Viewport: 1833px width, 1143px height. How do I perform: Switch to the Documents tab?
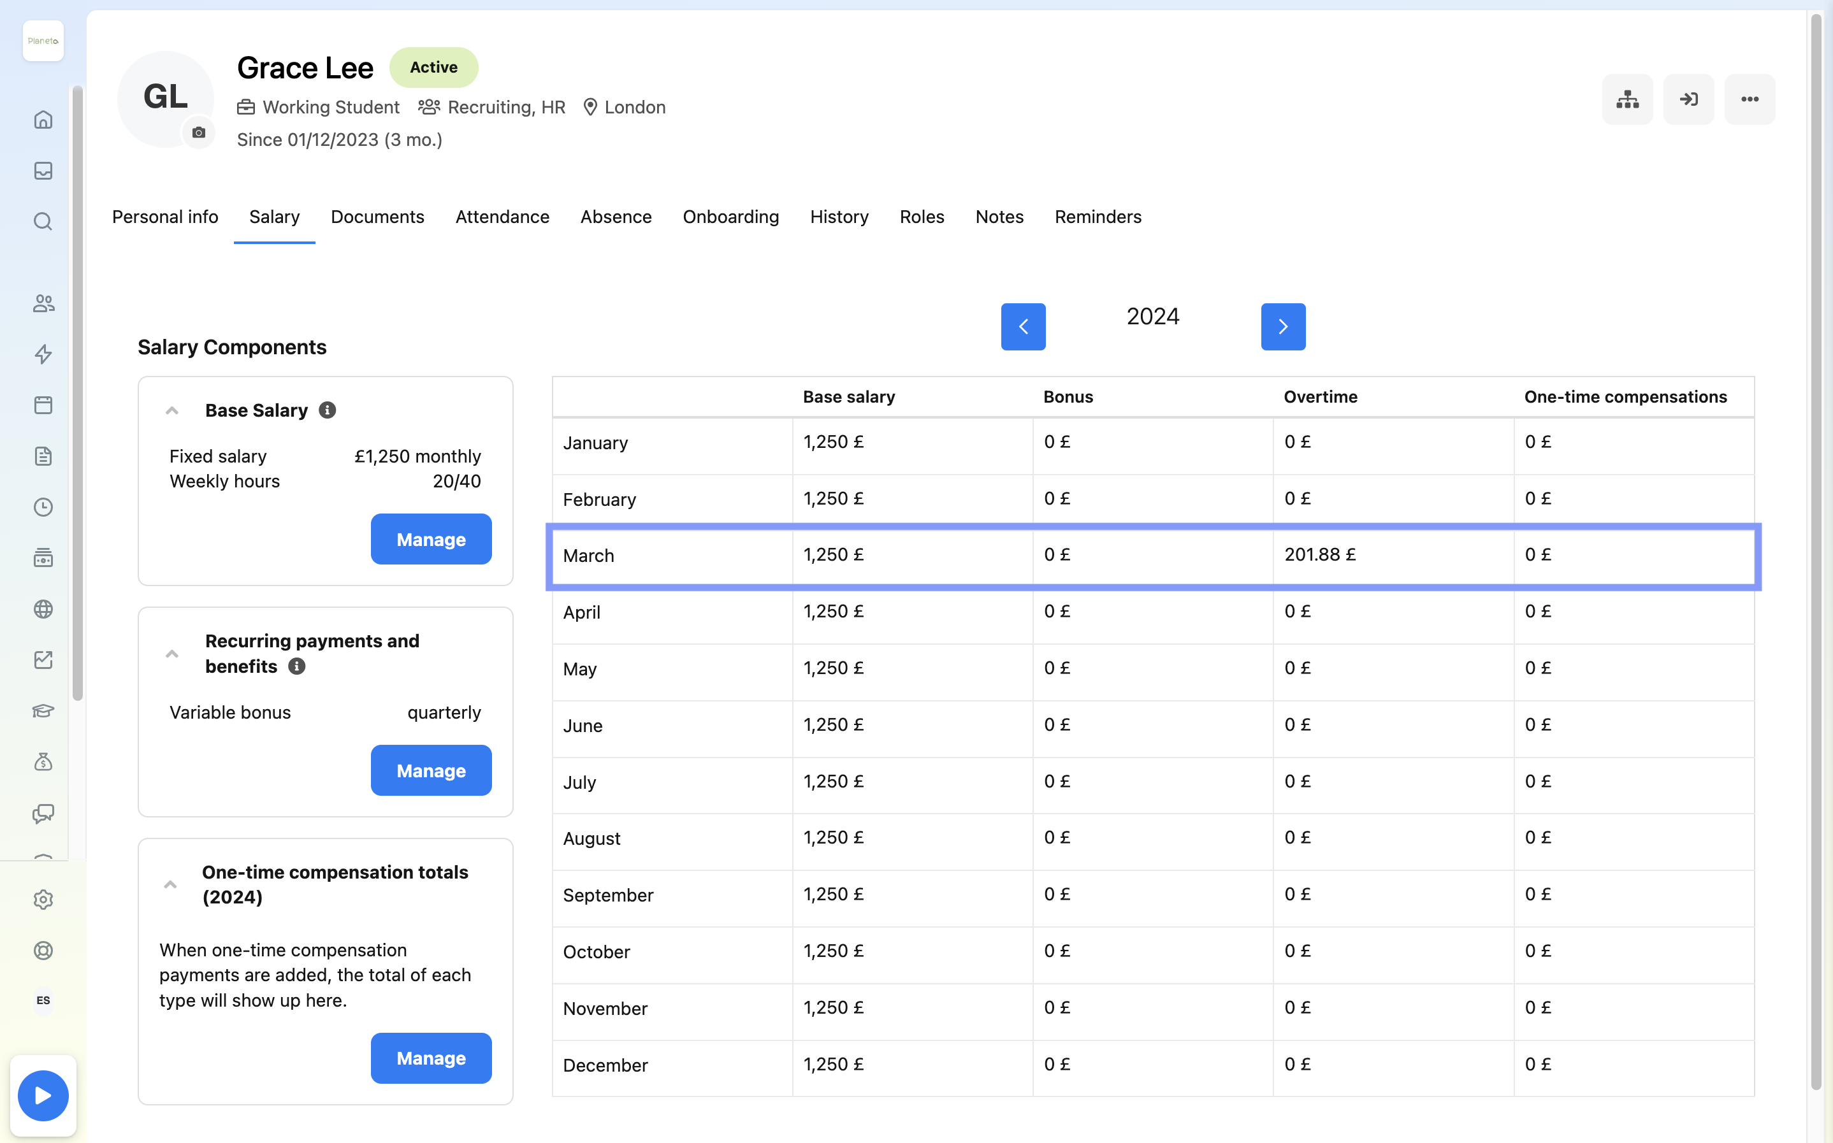[377, 217]
